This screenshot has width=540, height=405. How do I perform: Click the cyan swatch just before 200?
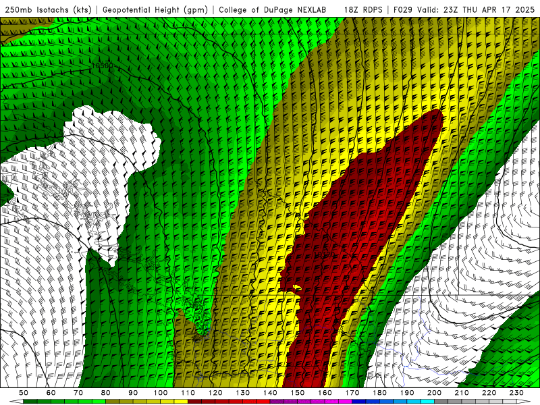pos(427,401)
